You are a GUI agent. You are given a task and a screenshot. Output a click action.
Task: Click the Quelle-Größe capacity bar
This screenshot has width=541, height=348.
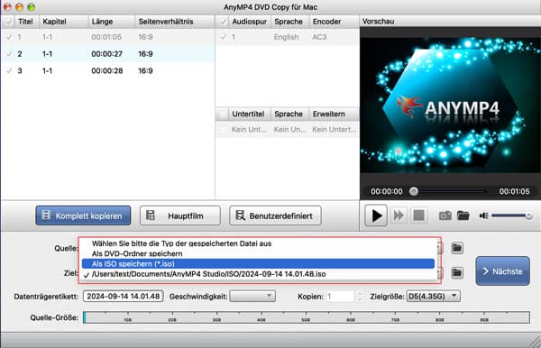pyautogui.click(x=307, y=317)
